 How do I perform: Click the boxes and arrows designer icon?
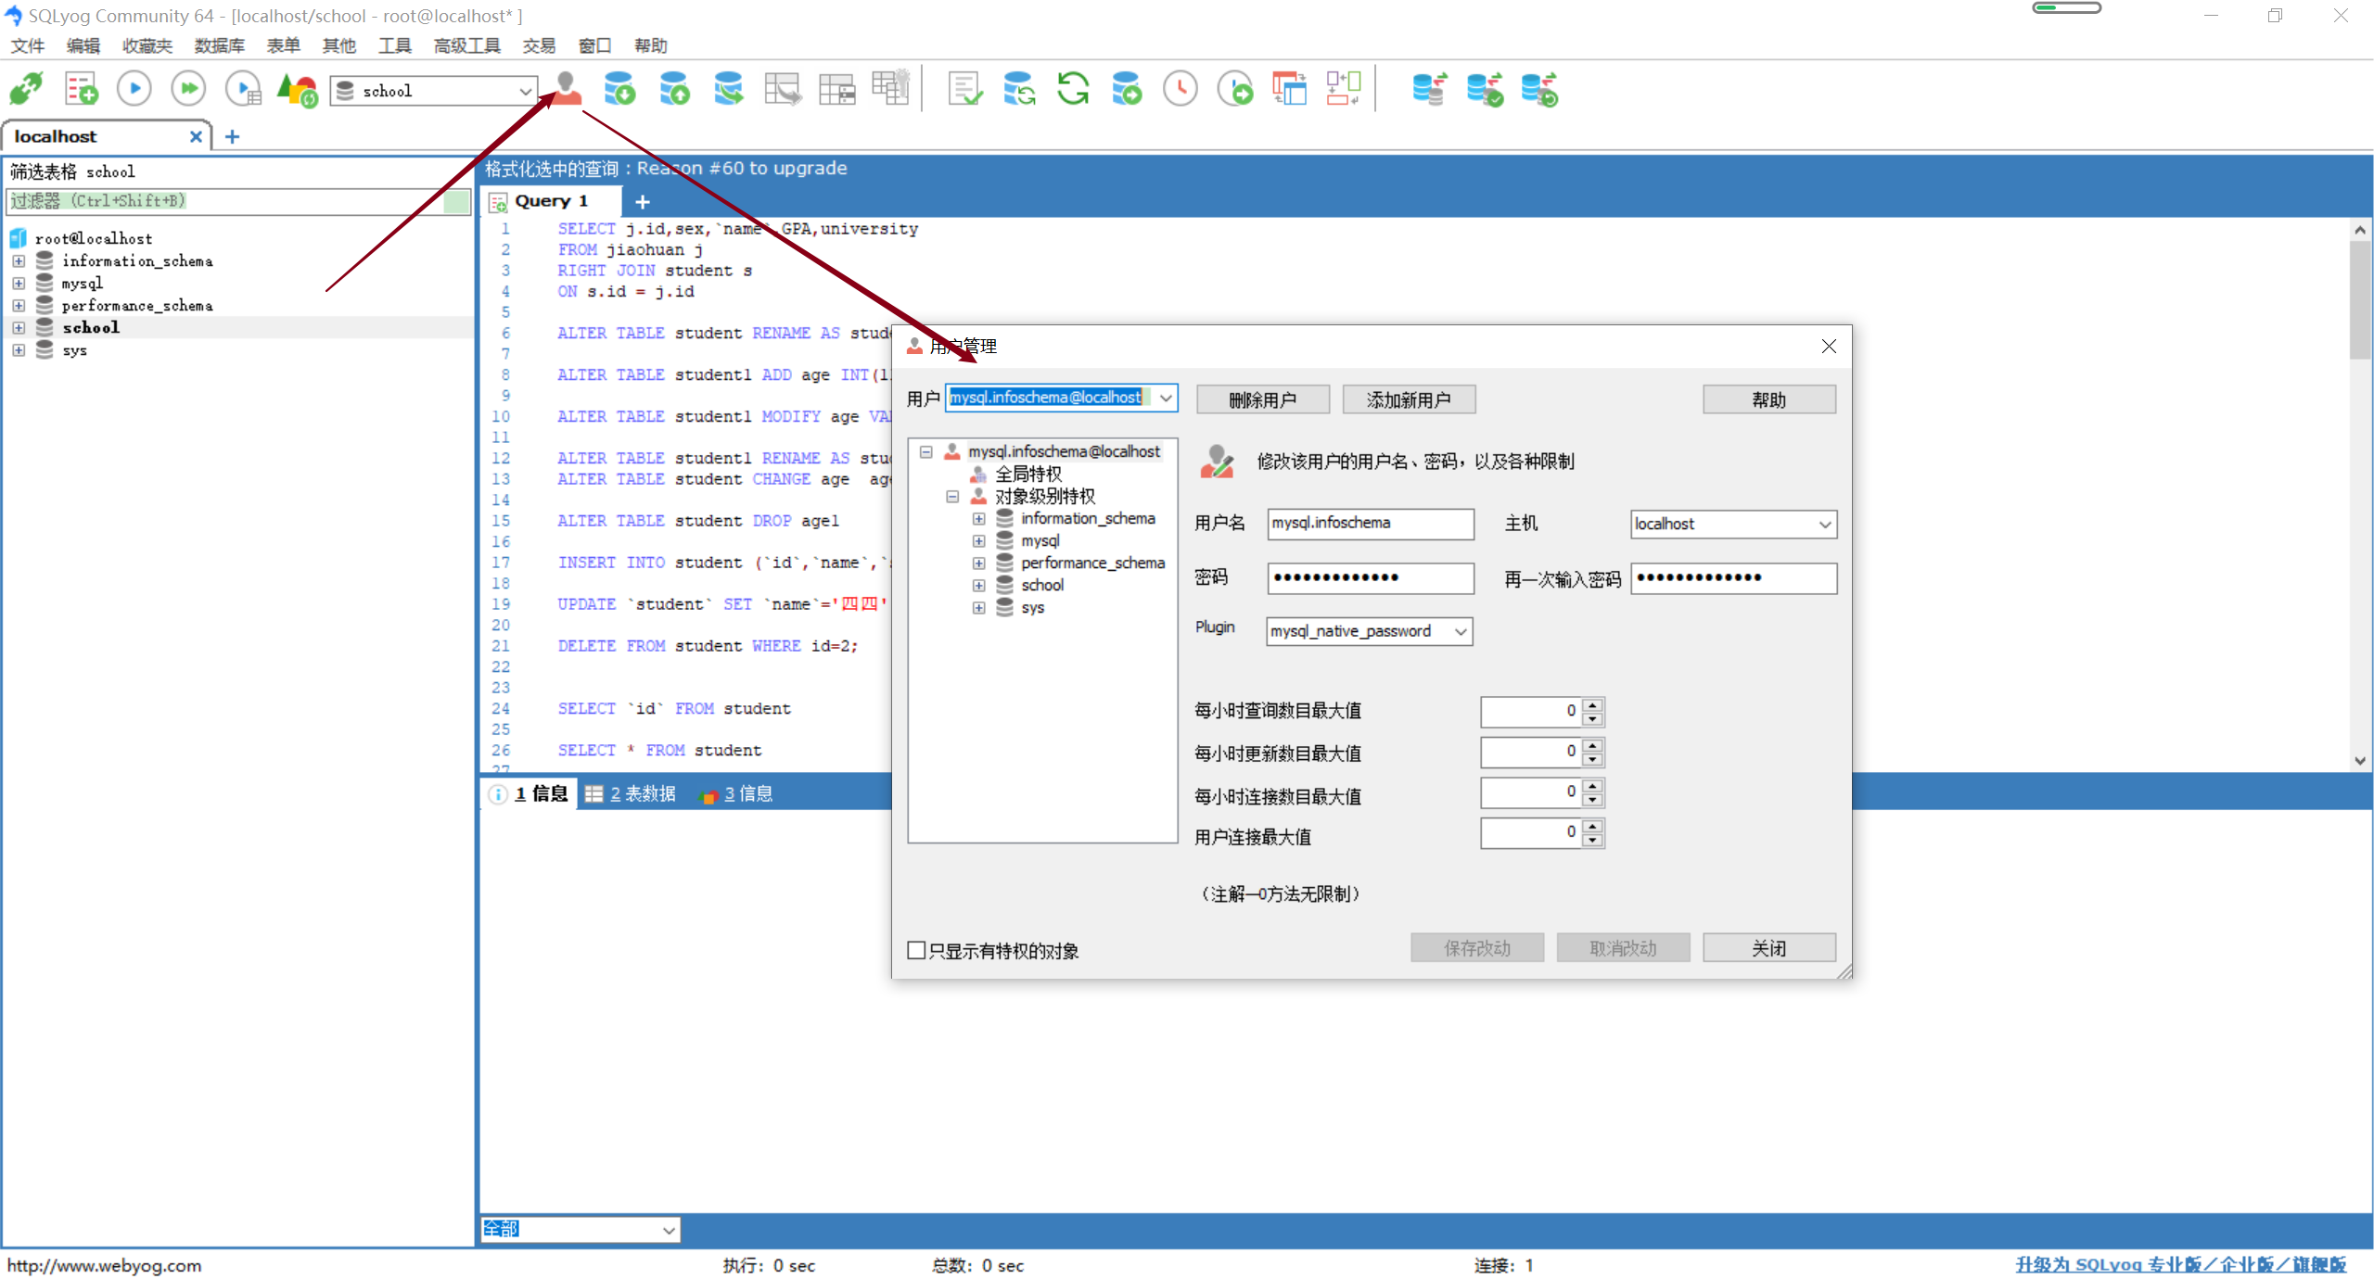point(1344,90)
